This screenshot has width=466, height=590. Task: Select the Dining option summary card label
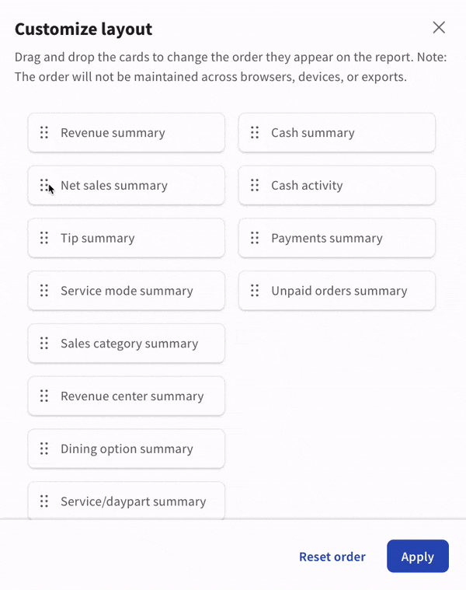tap(127, 449)
